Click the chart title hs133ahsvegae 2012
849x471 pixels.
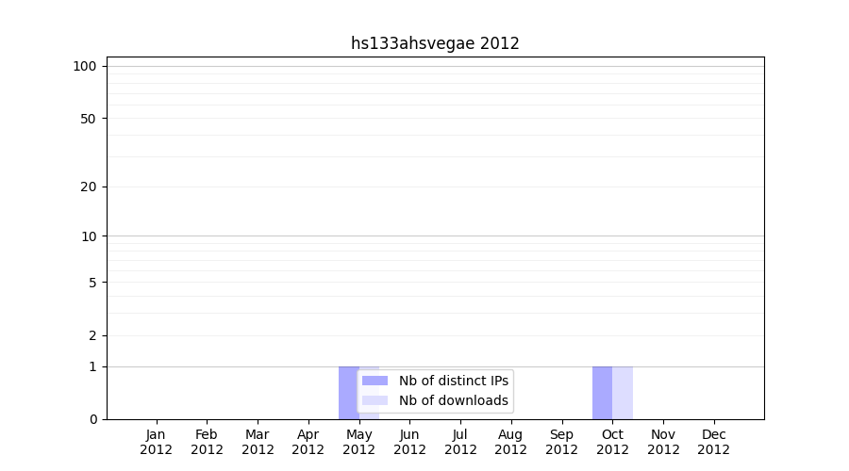(435, 43)
